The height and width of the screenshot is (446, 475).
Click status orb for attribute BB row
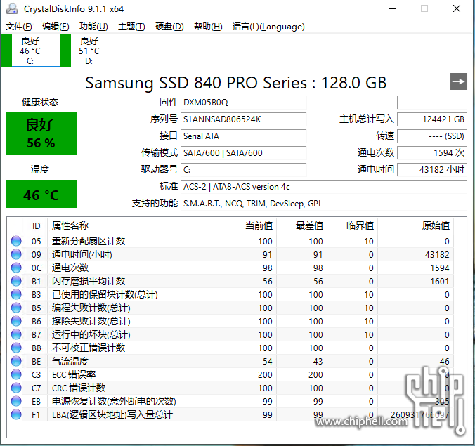(x=16, y=348)
